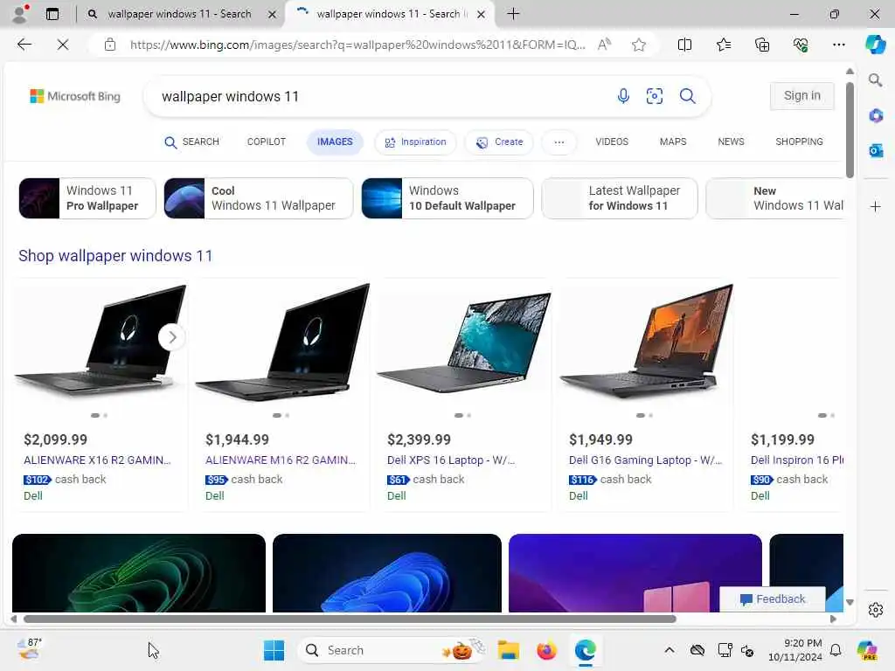This screenshot has width=895, height=671.
Task: Click the vertical page scrollbar
Action: [x=850, y=130]
